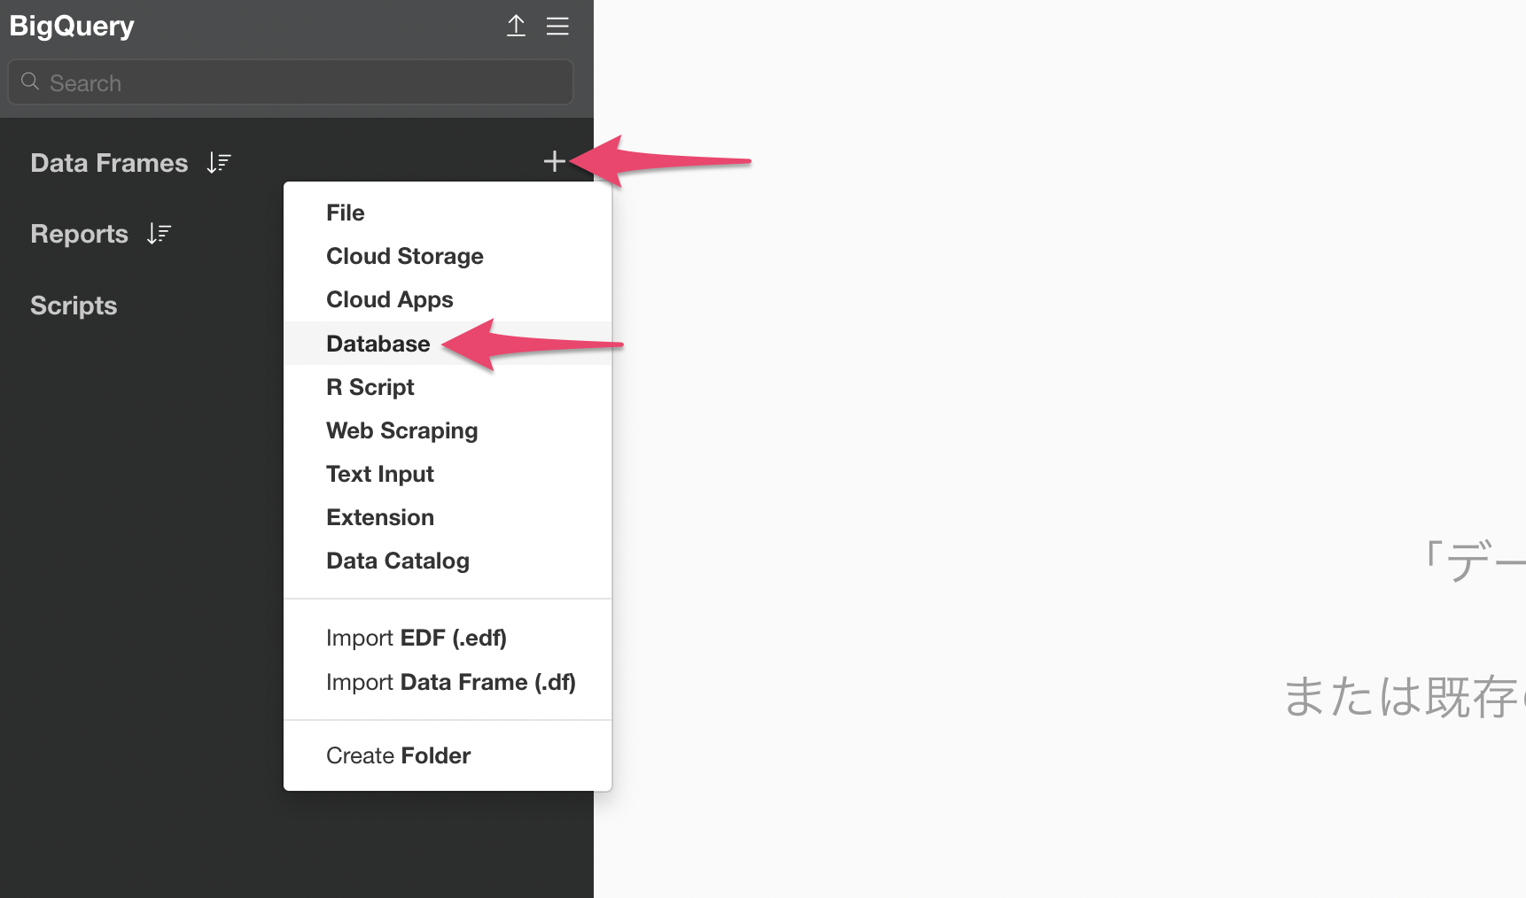Open Data Catalog menu entry
Image resolution: width=1526 pixels, height=898 pixels.
pyautogui.click(x=398, y=561)
